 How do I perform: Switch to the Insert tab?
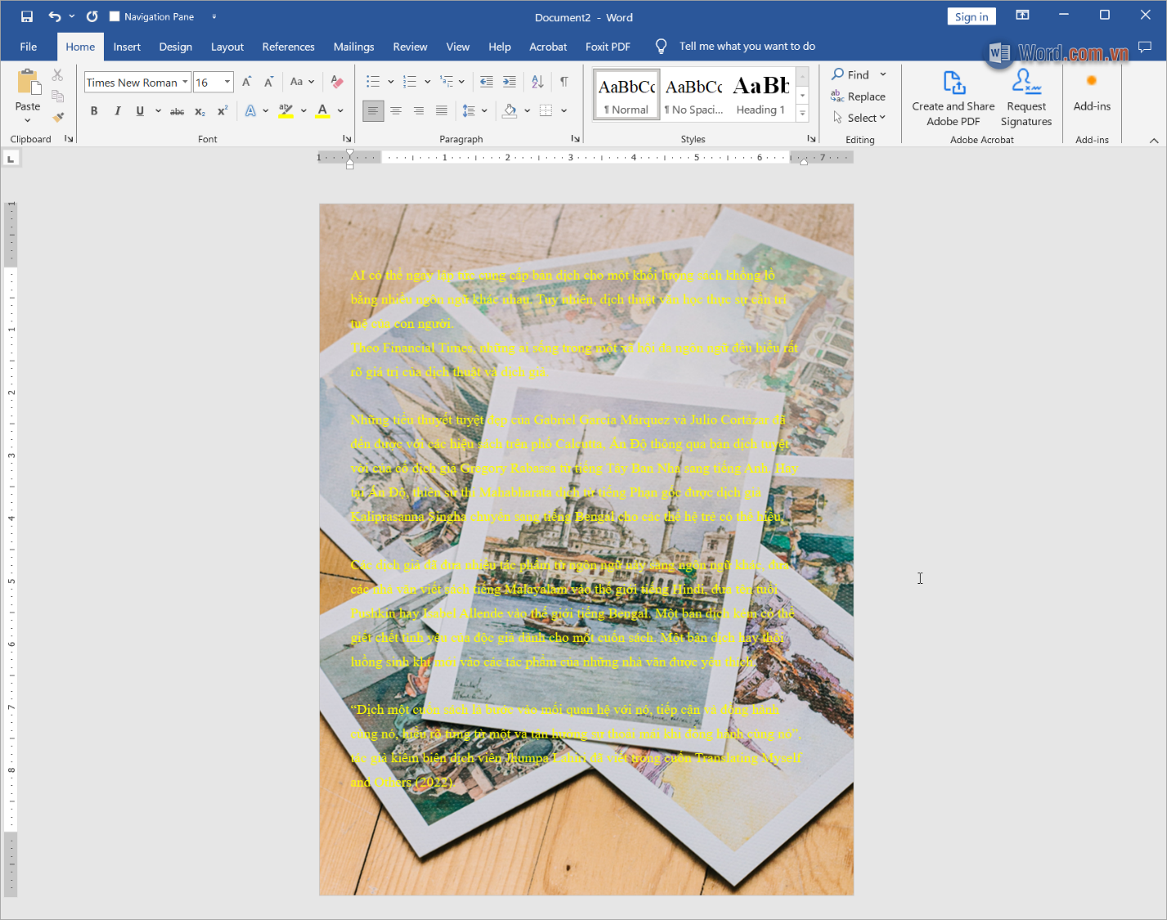[x=127, y=47]
